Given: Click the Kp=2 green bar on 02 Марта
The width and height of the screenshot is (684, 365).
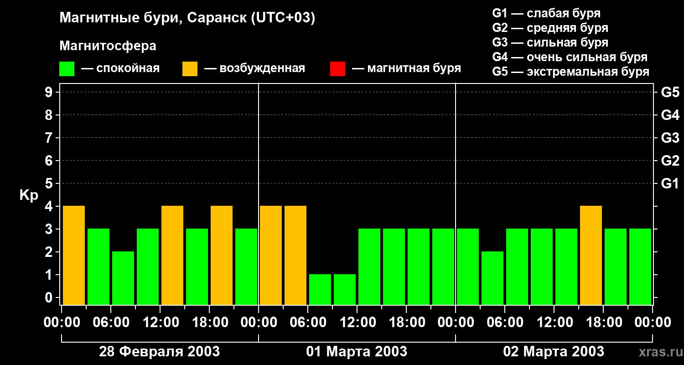Looking at the screenshot, I should click(x=492, y=278).
